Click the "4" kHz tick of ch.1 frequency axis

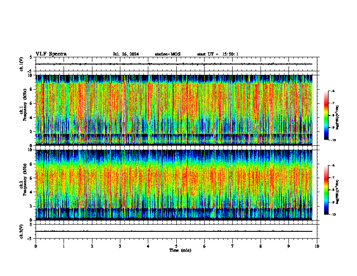[x=32, y=118]
